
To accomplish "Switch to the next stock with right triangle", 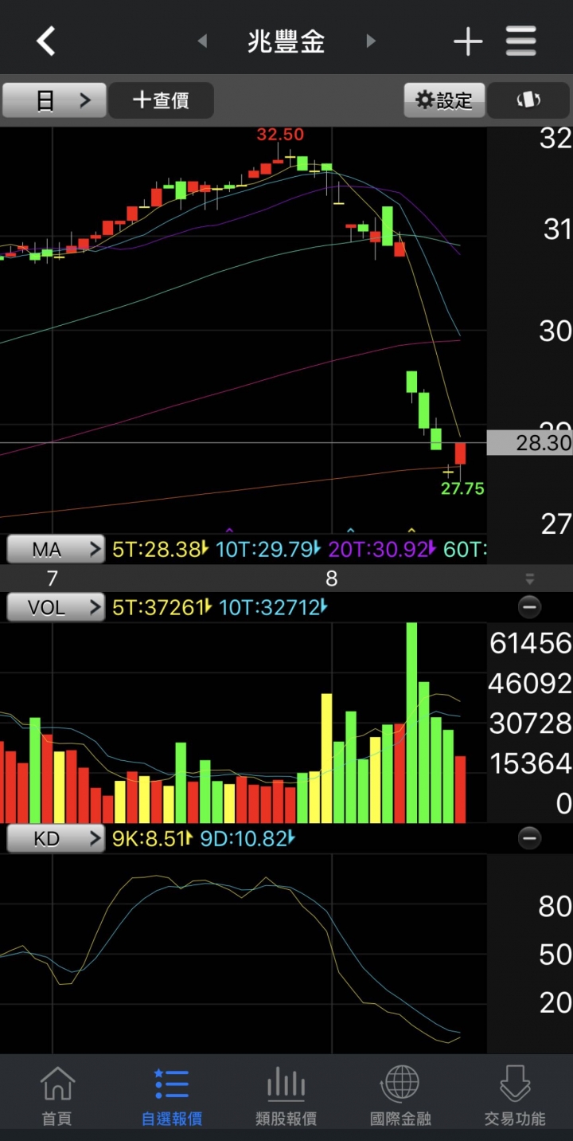I will (370, 41).
